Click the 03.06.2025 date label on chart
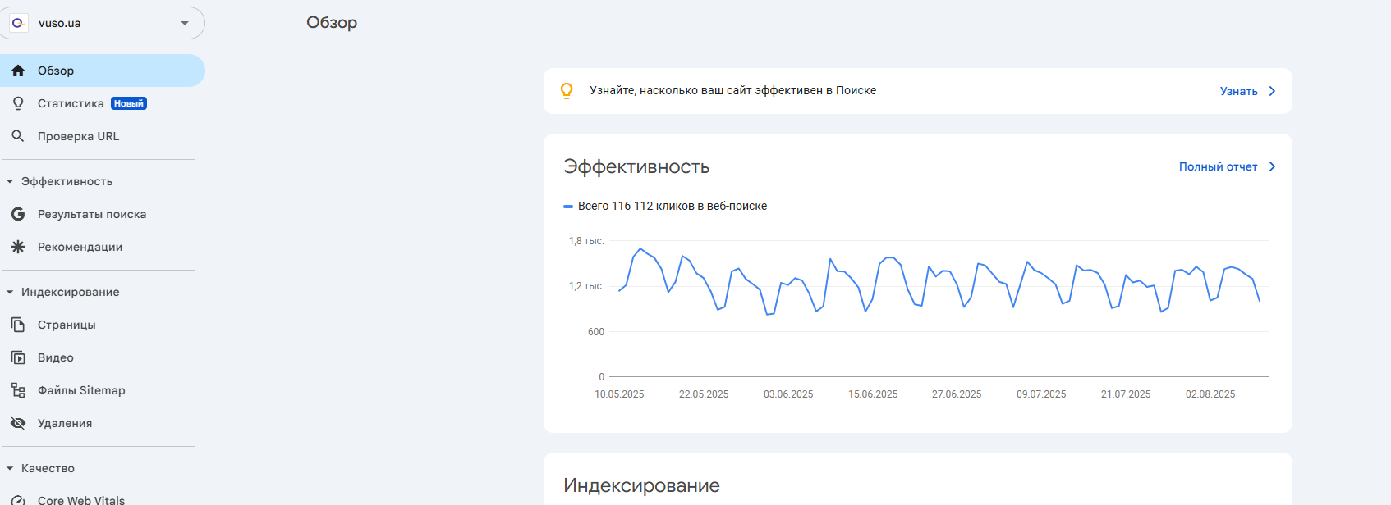1391x505 pixels. (788, 394)
